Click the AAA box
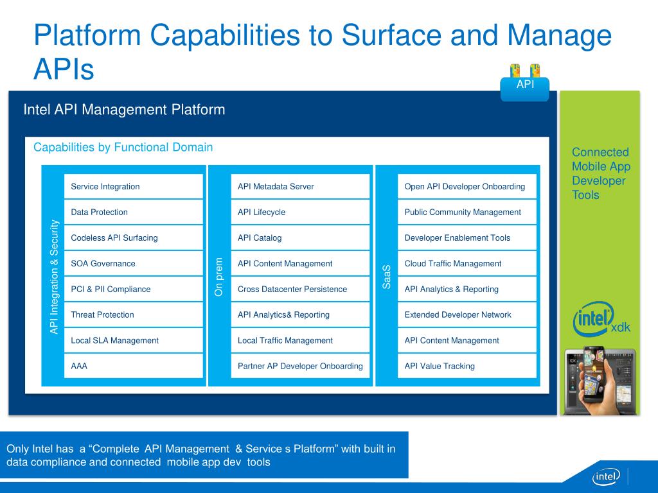The image size is (658, 493). [134, 365]
